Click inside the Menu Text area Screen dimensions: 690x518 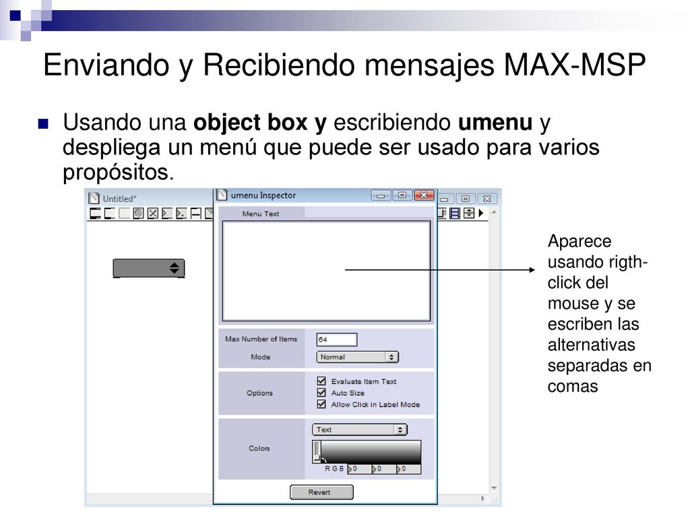(x=326, y=271)
